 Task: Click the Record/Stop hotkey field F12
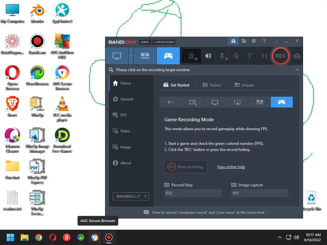click(193, 193)
